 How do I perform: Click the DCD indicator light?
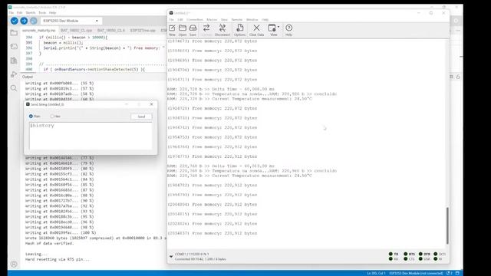(x=436, y=254)
